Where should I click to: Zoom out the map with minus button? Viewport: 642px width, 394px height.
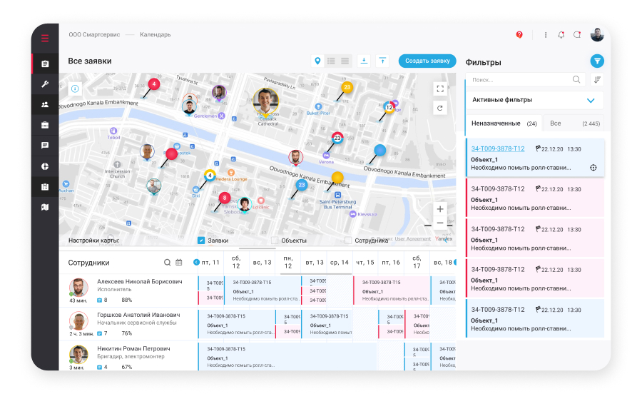[x=440, y=223]
